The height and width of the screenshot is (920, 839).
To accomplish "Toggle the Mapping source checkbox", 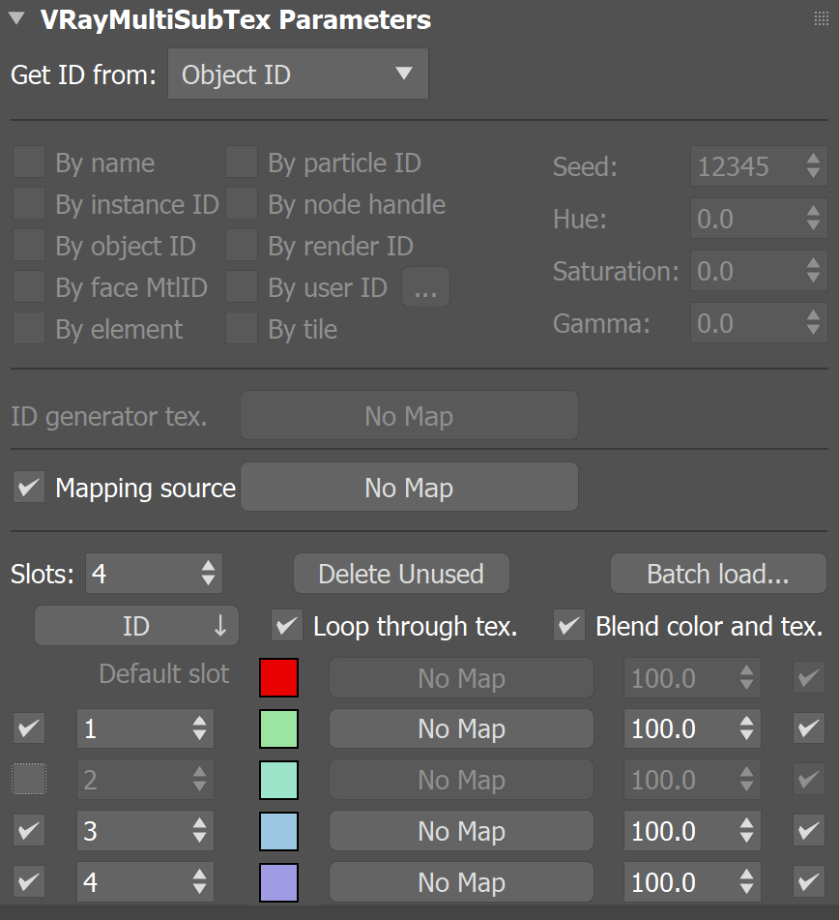I will tap(29, 487).
